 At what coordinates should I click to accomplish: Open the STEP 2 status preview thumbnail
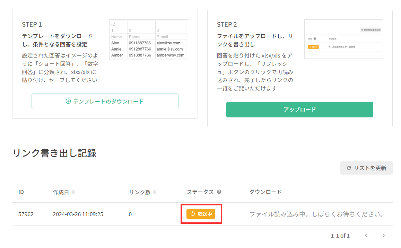[343, 39]
